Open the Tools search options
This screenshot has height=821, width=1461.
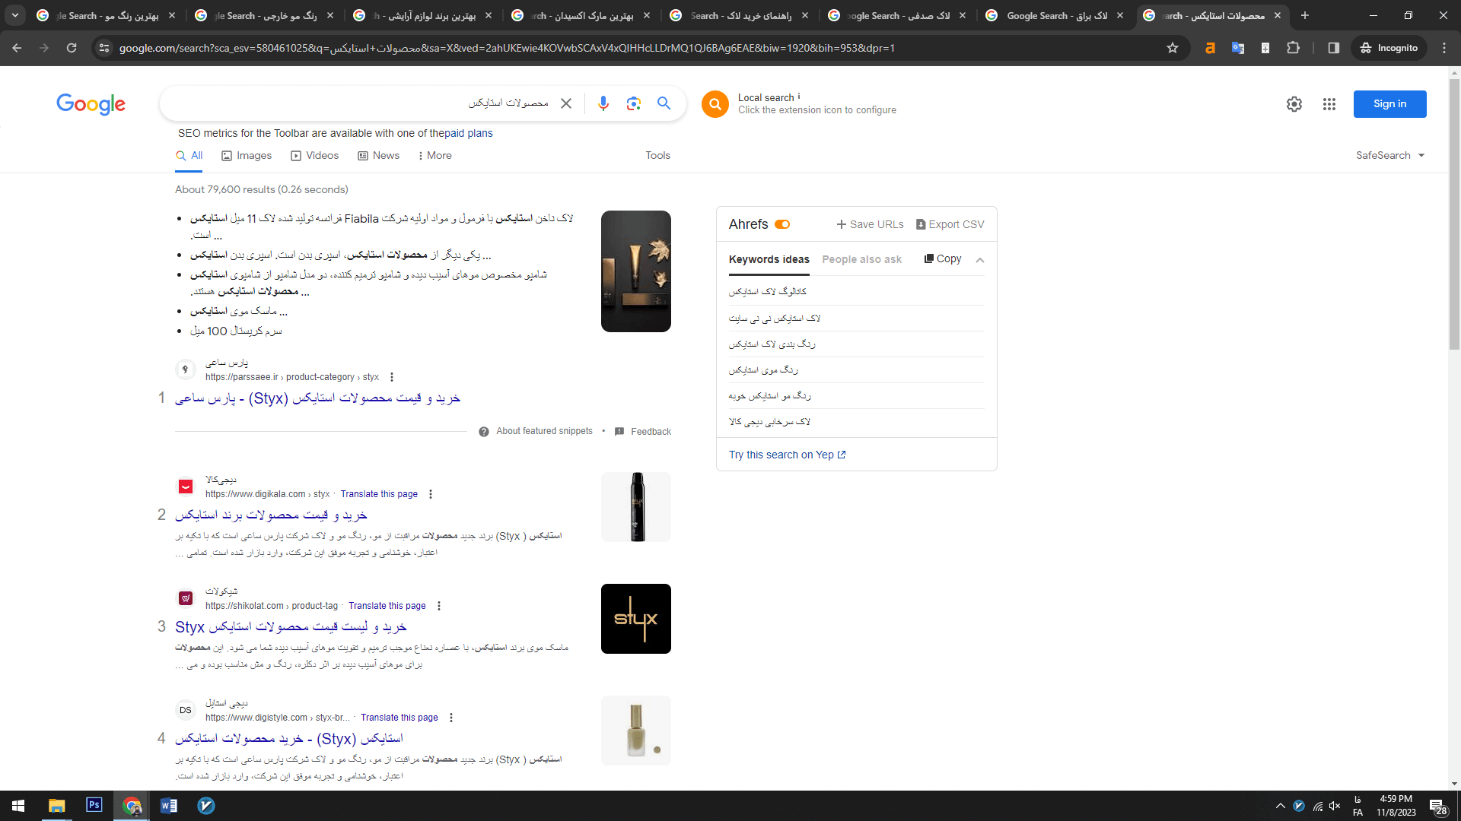click(x=658, y=155)
